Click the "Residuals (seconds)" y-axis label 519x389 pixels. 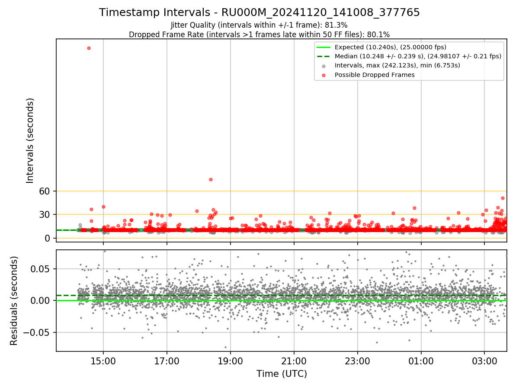coord(14,300)
